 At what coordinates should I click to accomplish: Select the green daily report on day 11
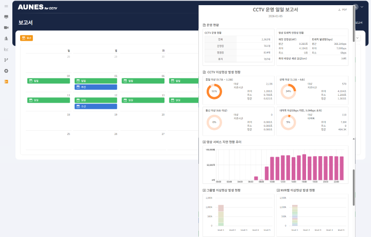tap(48, 100)
